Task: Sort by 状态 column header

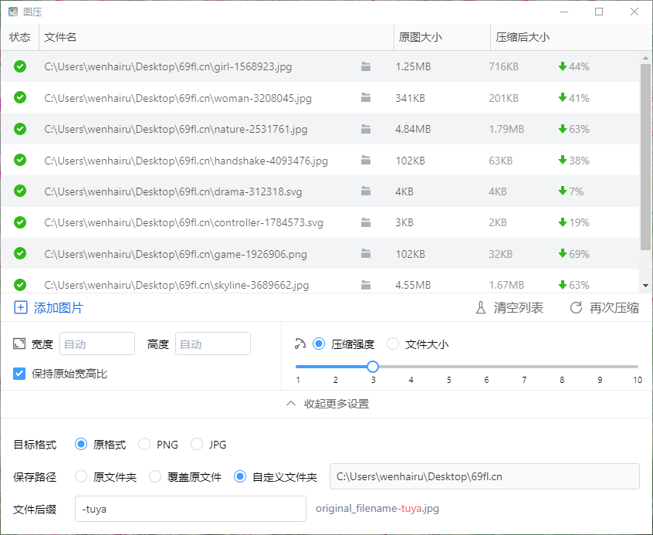Action: pyautogui.click(x=19, y=37)
